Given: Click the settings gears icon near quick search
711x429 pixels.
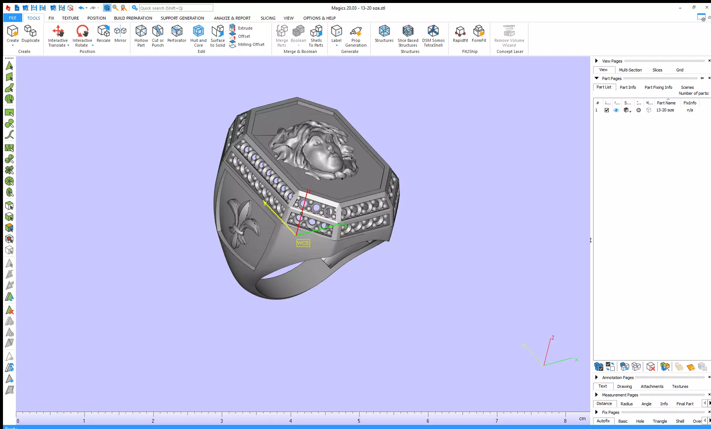Looking at the screenshot, I should click(x=135, y=8).
